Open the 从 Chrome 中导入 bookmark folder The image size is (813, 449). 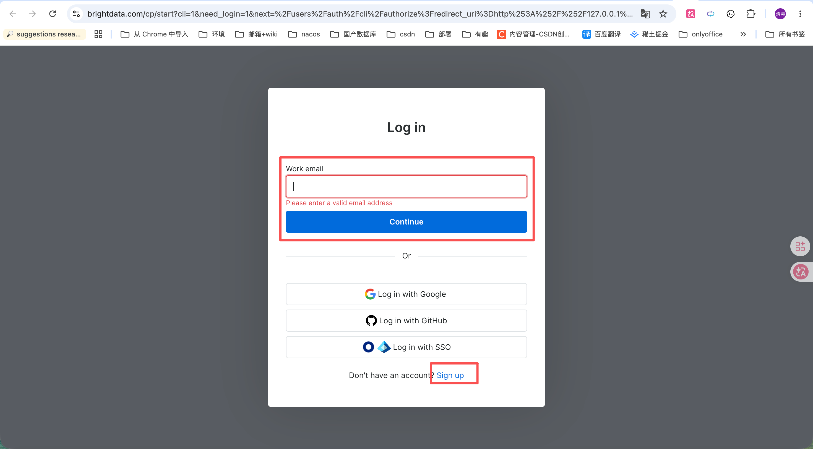[x=154, y=34]
